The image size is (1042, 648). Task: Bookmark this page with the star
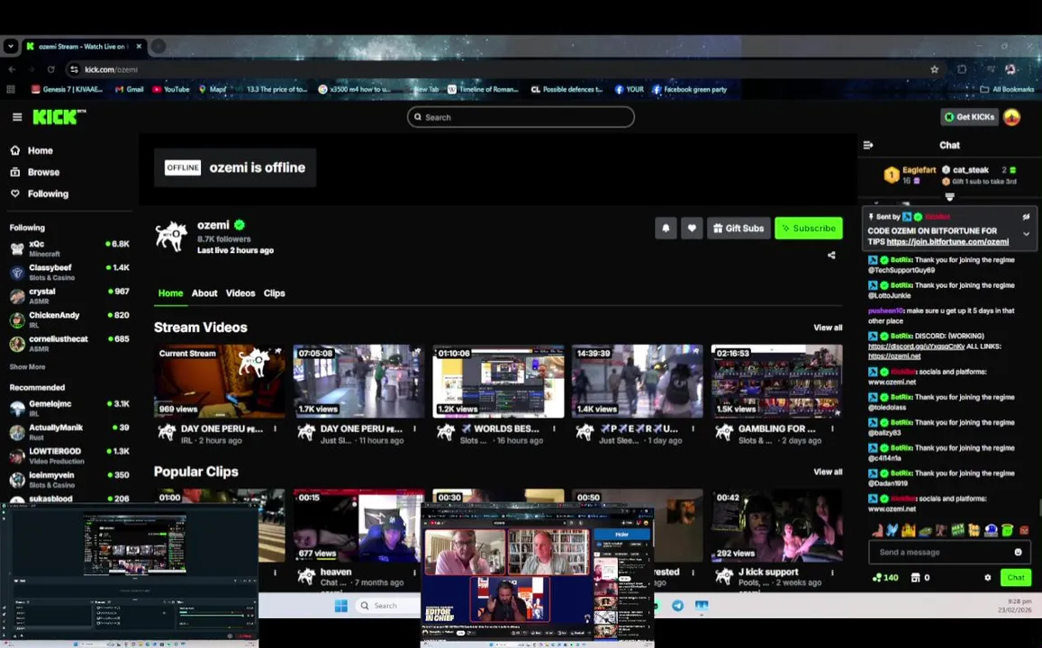(x=934, y=69)
